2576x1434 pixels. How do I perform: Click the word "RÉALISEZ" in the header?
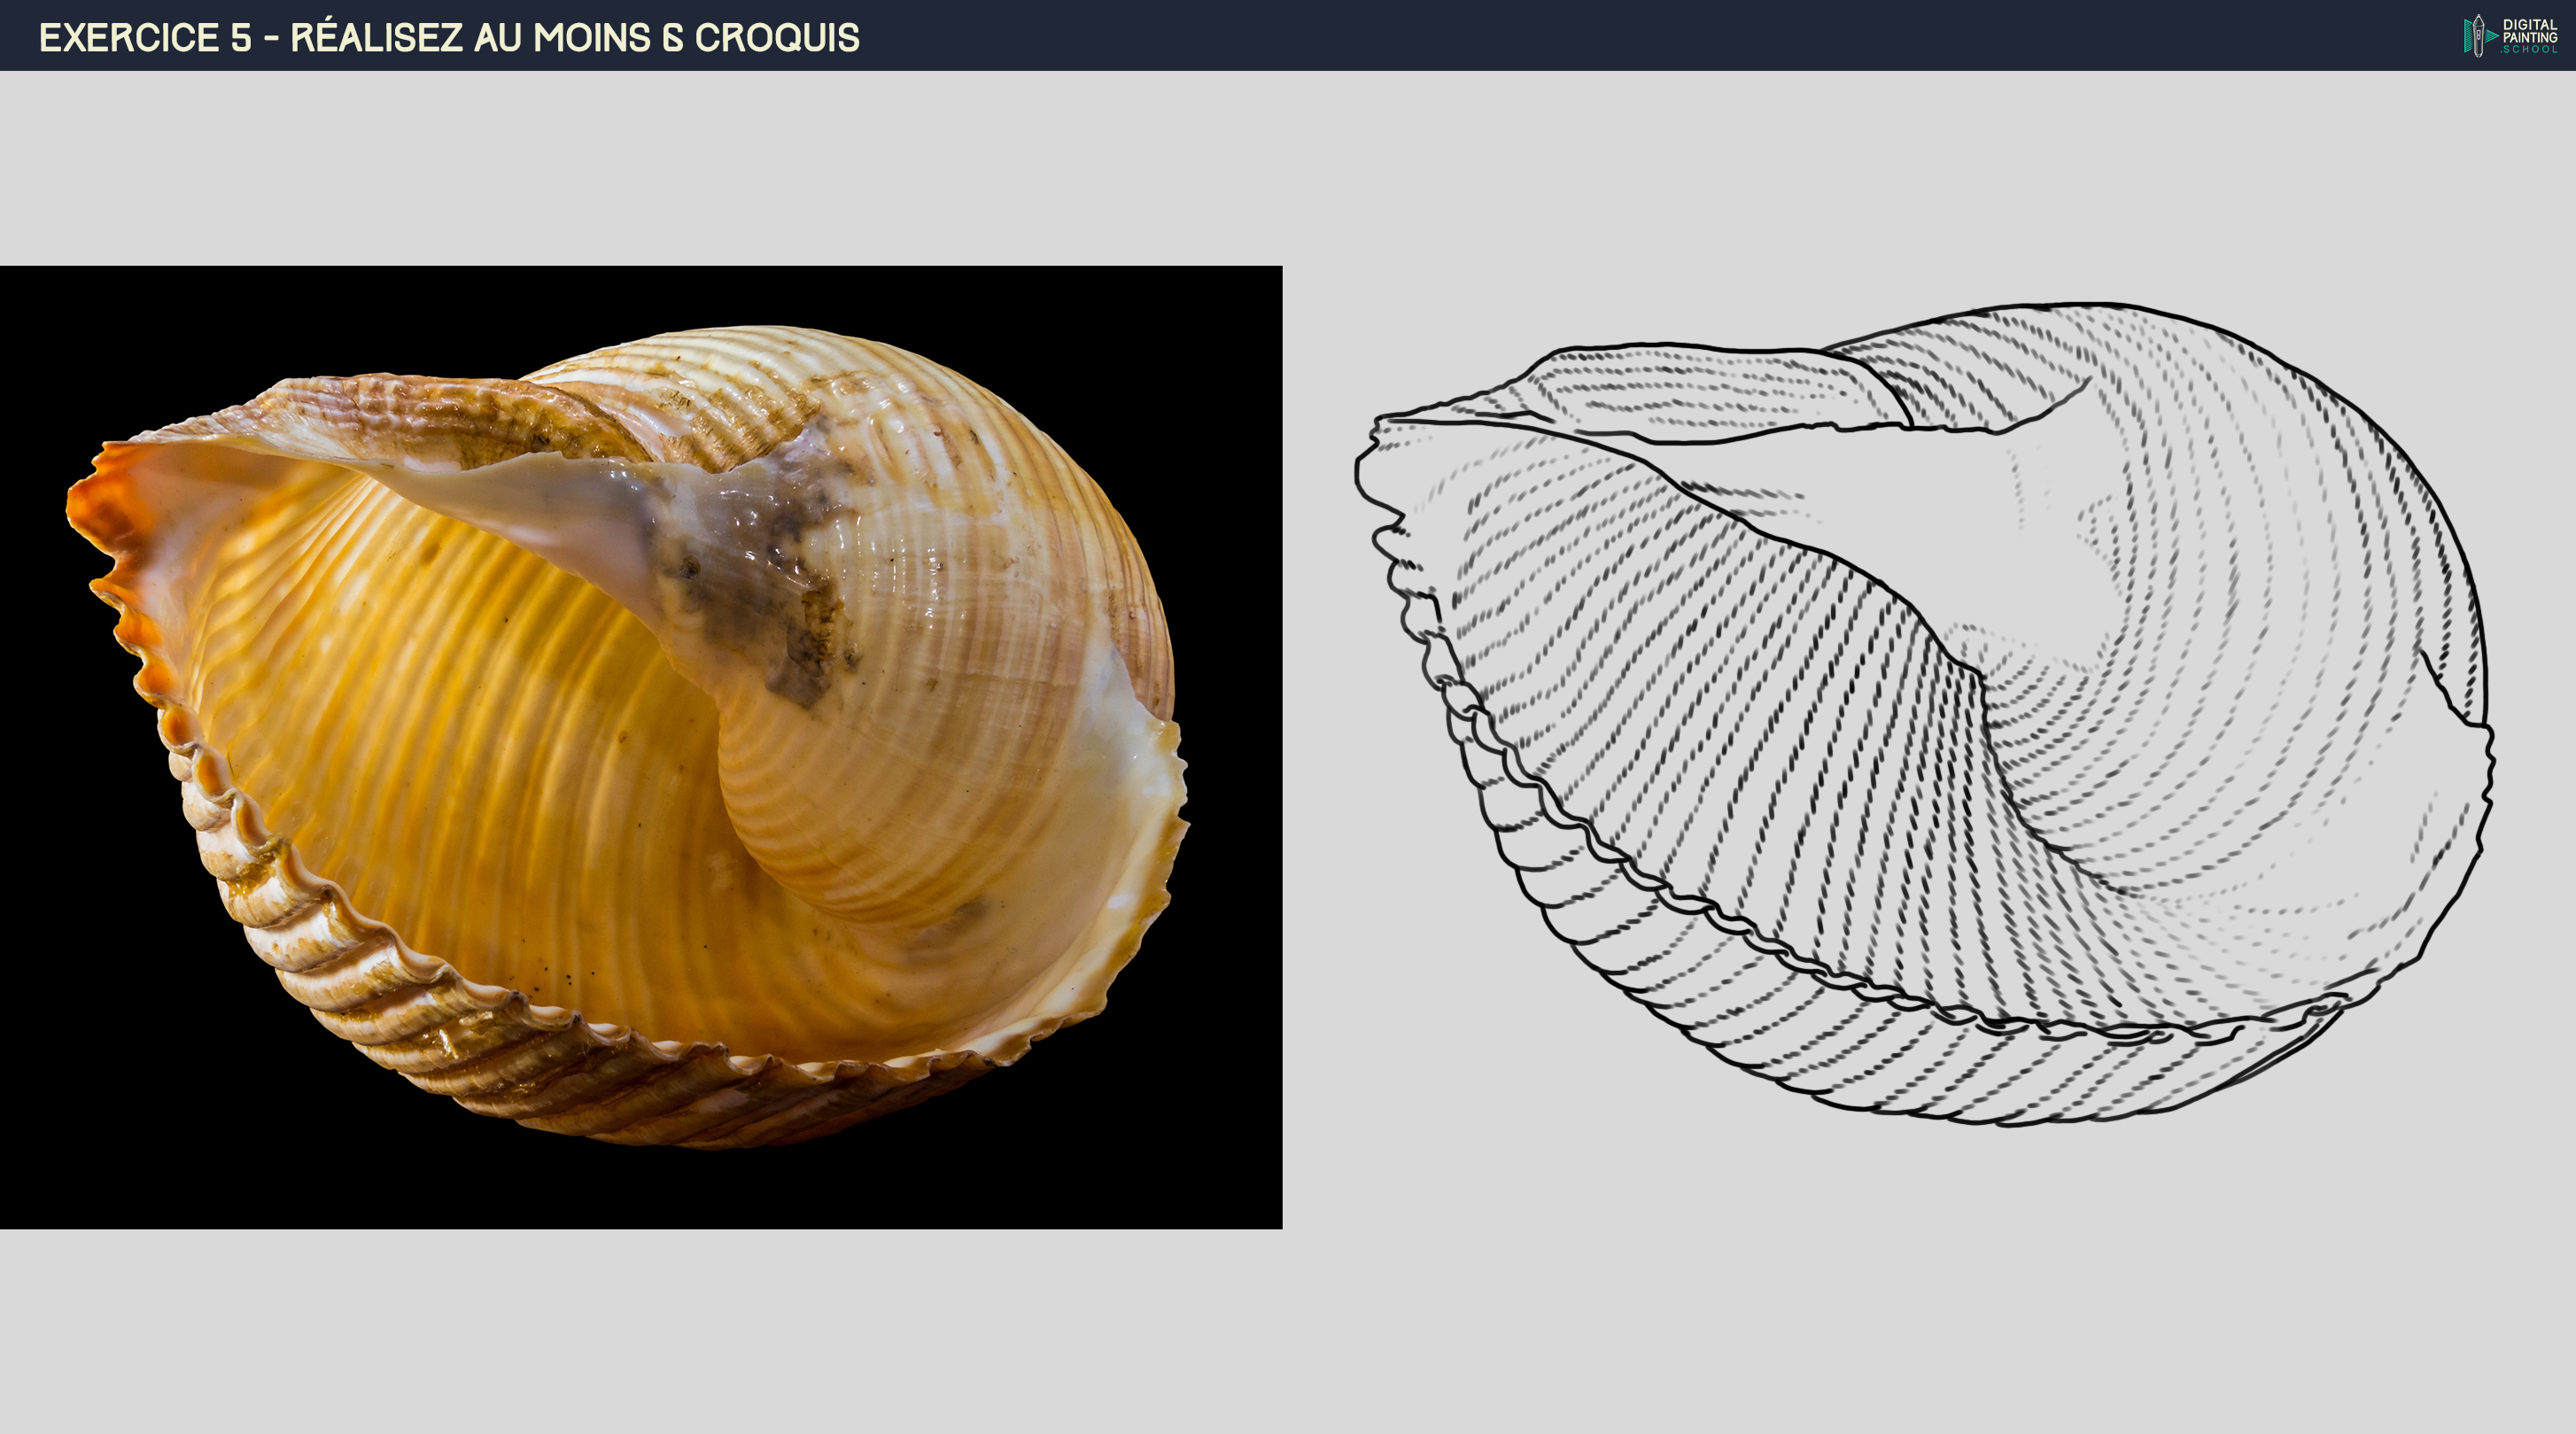pyautogui.click(x=376, y=38)
